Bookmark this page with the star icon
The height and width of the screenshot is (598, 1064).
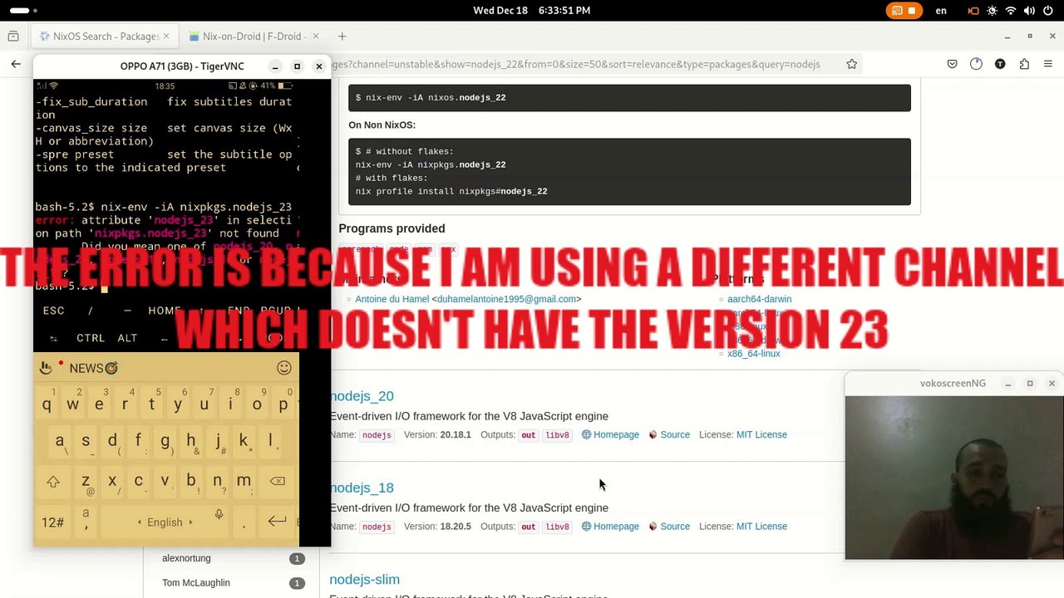coord(851,64)
